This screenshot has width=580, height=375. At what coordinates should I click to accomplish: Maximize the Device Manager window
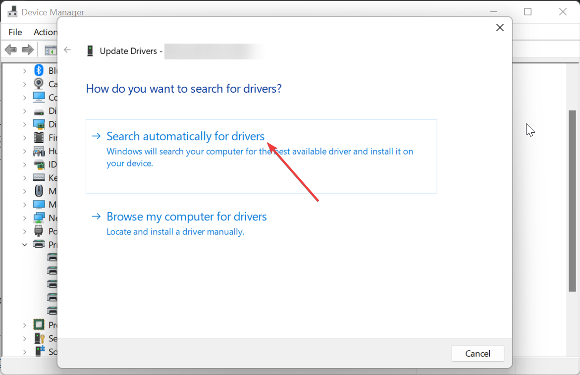click(528, 12)
